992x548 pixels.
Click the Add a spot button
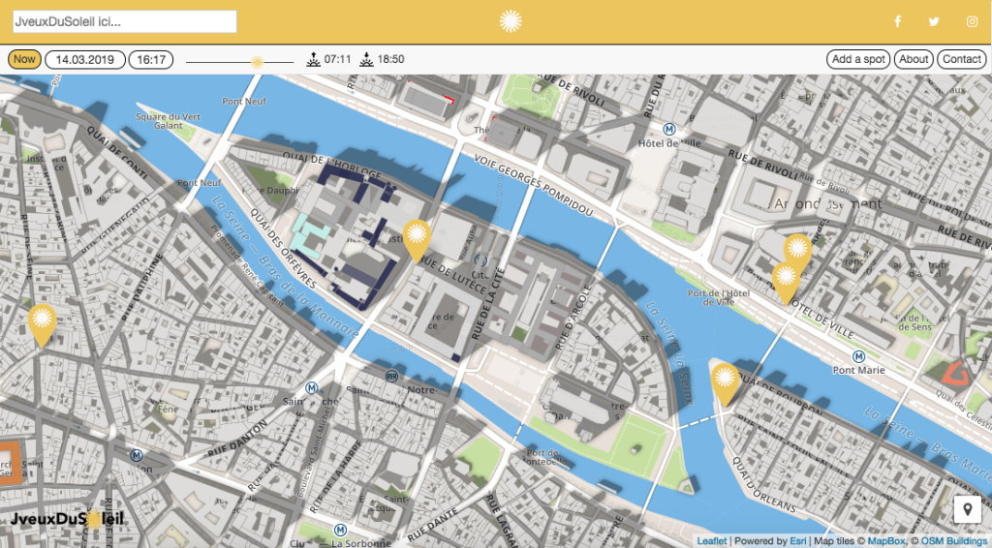pos(858,59)
